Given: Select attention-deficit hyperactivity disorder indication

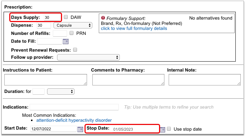Looking at the screenshot, I should (x=74, y=120).
